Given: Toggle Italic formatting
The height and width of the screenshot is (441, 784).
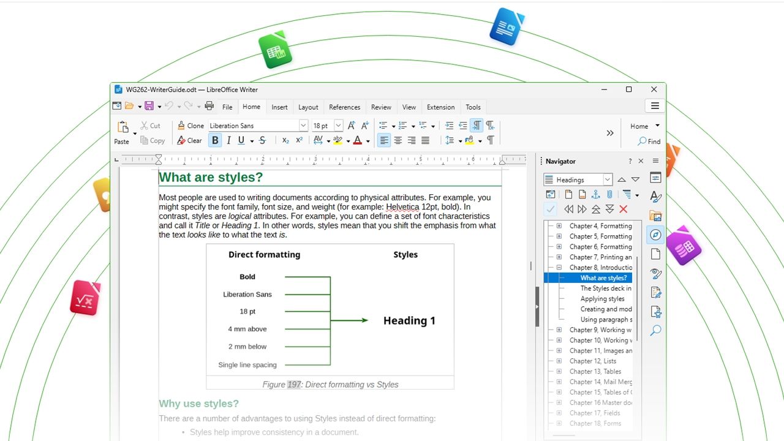Looking at the screenshot, I should coord(228,140).
